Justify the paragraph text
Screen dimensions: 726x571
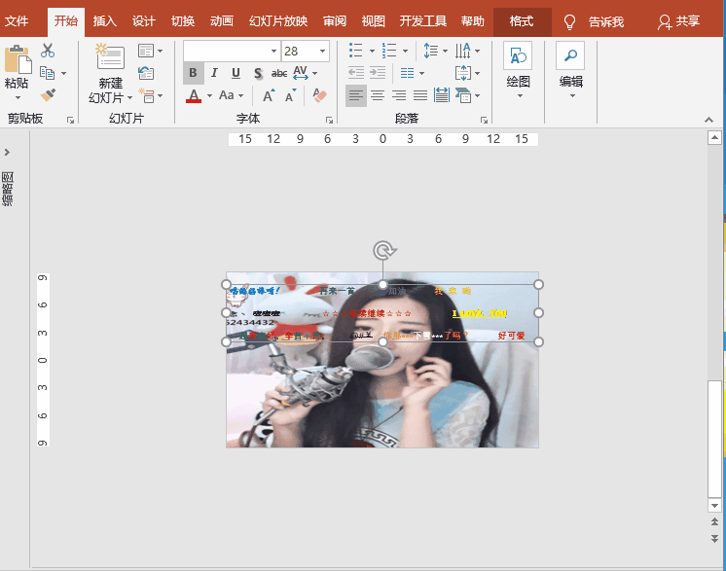point(420,95)
